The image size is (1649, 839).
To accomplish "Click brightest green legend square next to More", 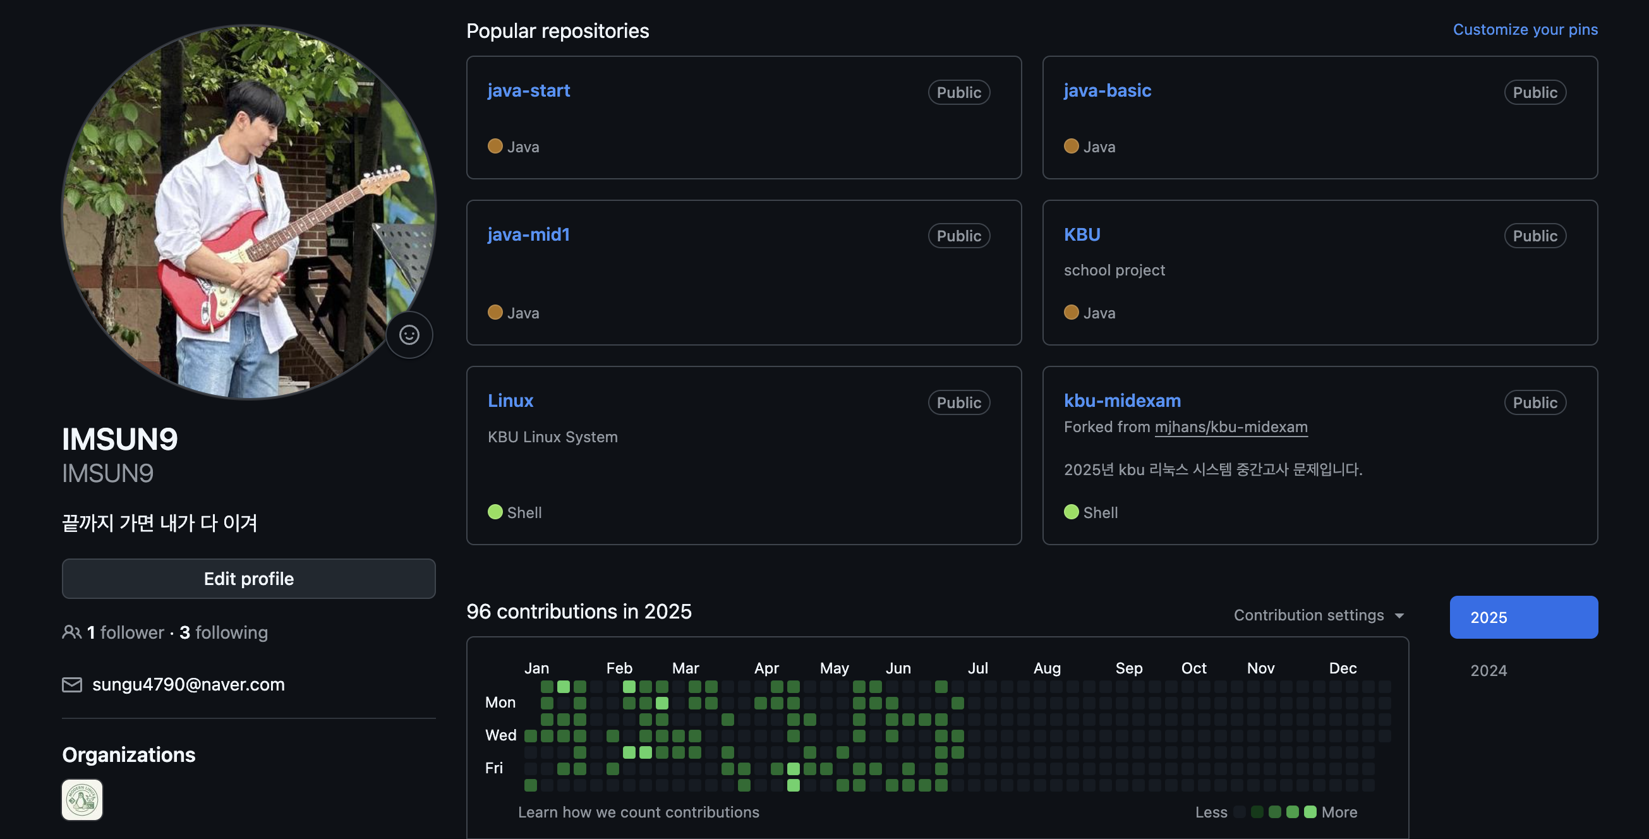I will 1310,811.
